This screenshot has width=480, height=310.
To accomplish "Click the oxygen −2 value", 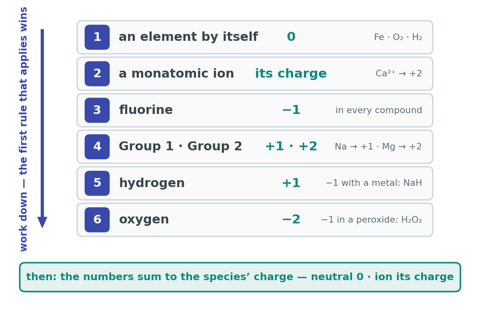I will 291,220.
